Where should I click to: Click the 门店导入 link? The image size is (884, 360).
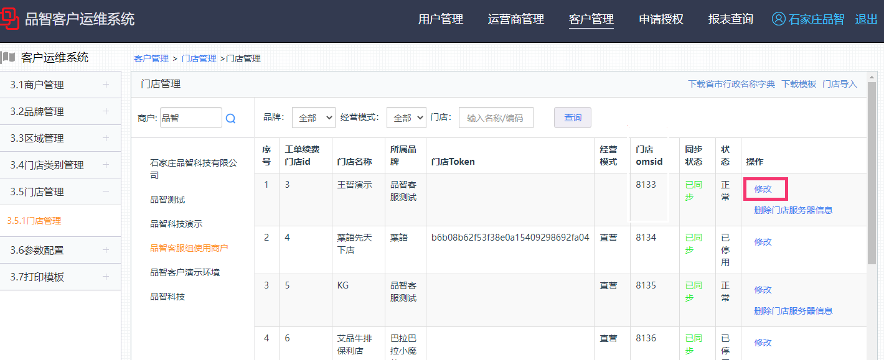840,84
